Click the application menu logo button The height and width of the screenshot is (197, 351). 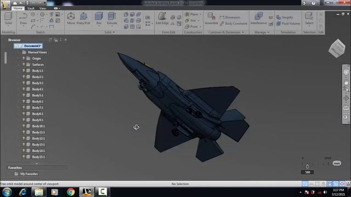[x=5, y=5]
